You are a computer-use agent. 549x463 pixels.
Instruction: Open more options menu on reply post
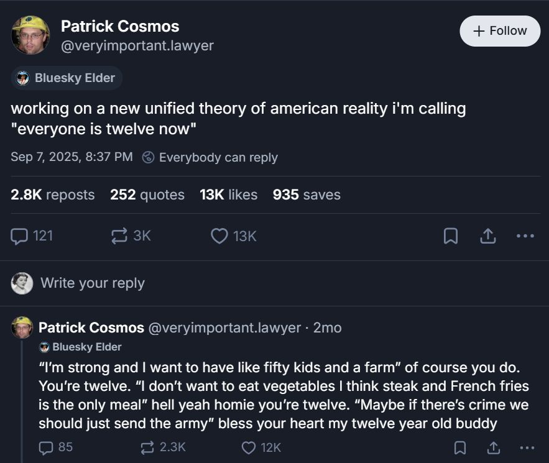[527, 447]
